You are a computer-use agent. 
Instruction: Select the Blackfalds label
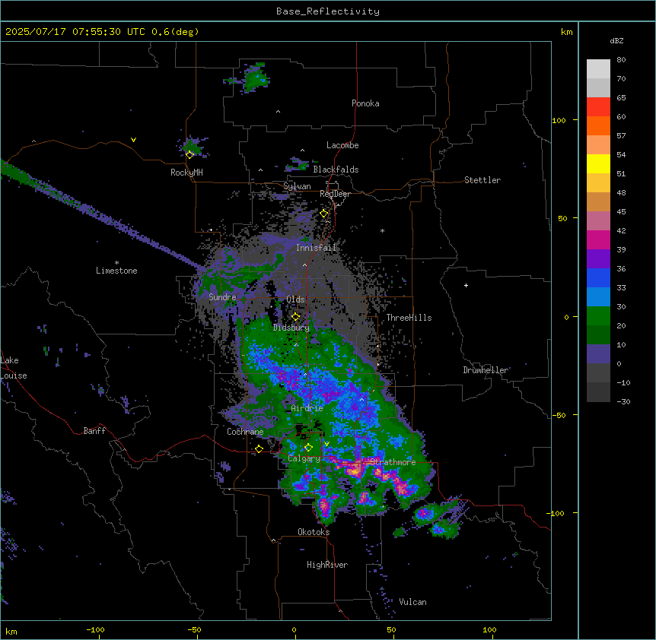pos(336,170)
